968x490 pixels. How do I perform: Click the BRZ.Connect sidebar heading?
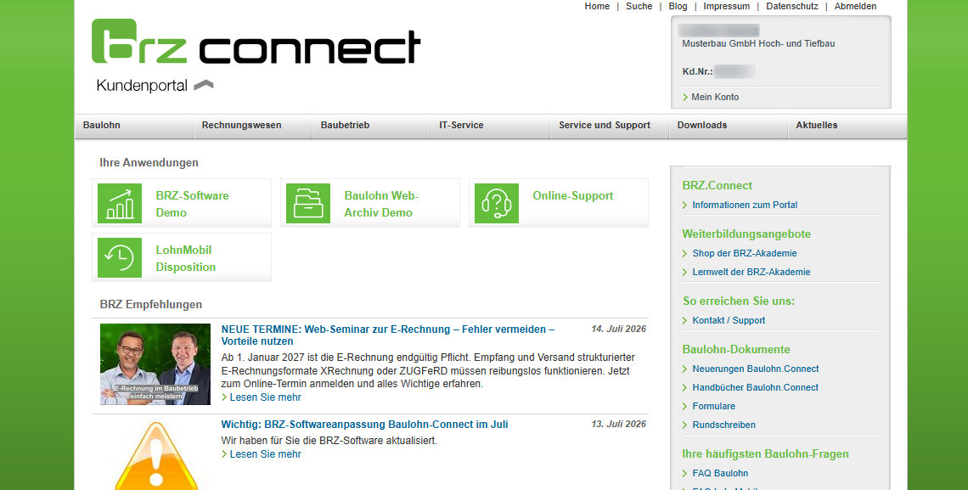[x=718, y=186]
